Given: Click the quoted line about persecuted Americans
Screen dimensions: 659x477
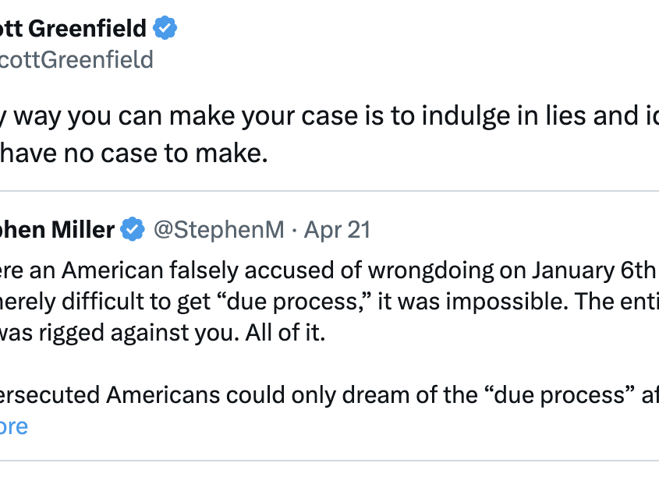Looking at the screenshot, I should pyautogui.click(x=328, y=395).
